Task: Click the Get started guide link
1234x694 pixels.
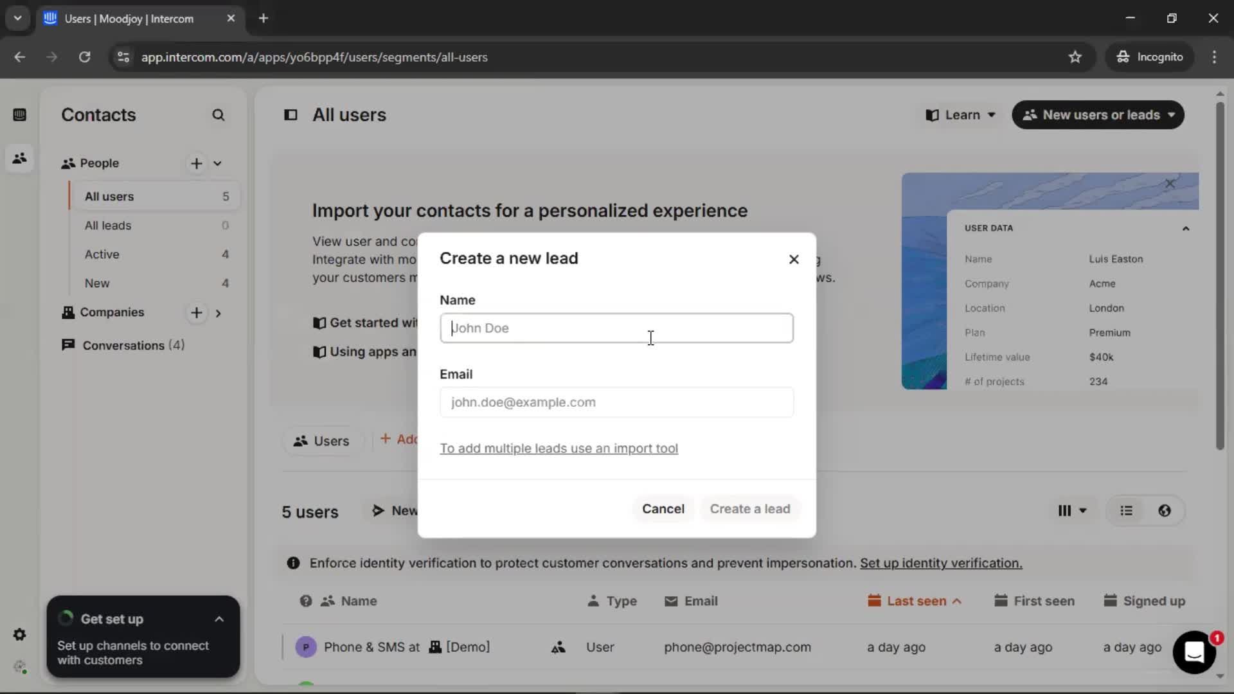Action: [x=365, y=323]
